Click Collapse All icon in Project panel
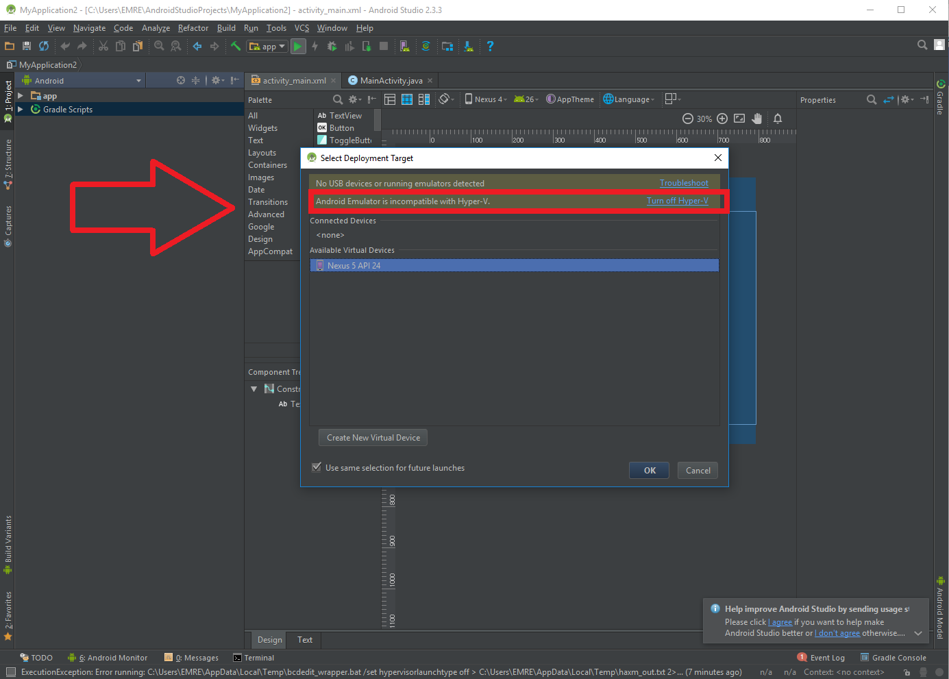Viewport: 949px width, 679px height. [x=196, y=80]
